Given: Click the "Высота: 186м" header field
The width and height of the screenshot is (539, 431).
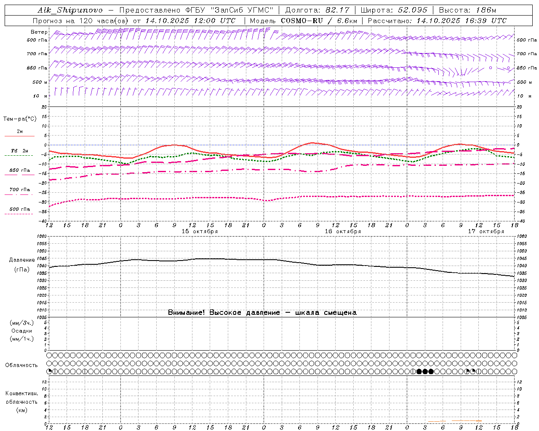Looking at the screenshot, I should (x=467, y=10).
